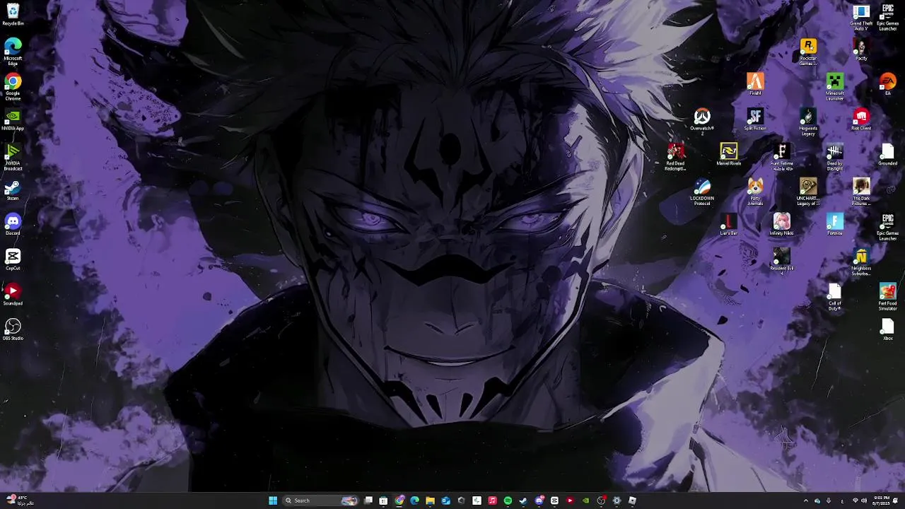
Task: Open the Fortnite desktop icon
Action: (835, 225)
